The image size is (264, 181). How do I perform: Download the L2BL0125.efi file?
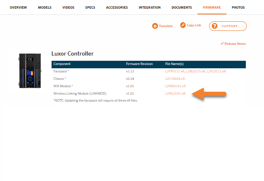(x=196, y=71)
